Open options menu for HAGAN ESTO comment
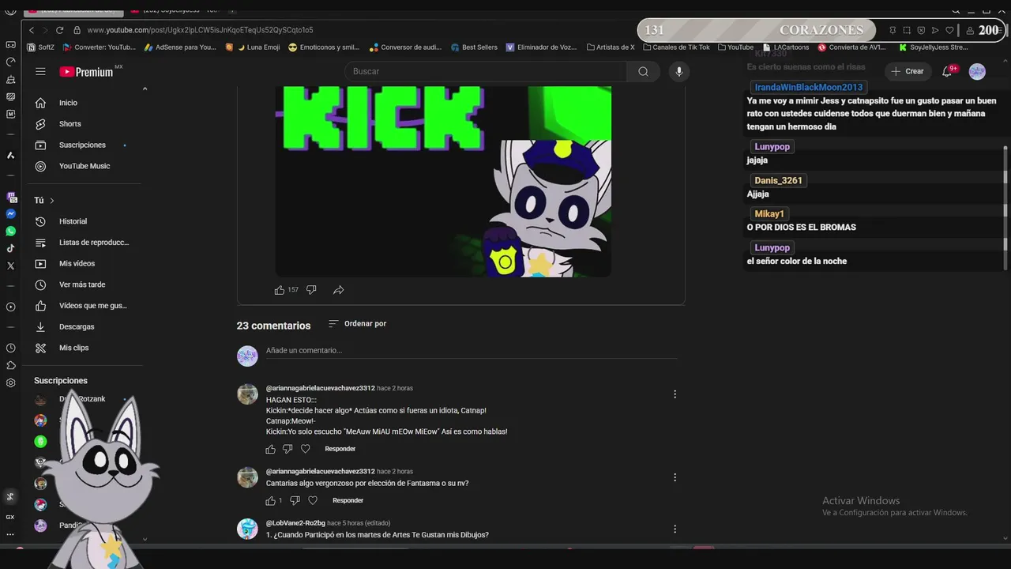Screen dimensions: 1011x569 click(x=675, y=394)
